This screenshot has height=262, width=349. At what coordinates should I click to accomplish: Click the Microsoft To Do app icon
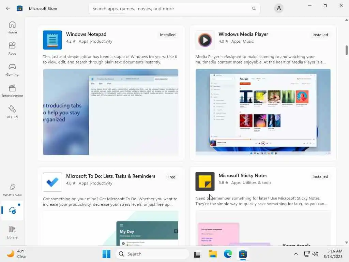click(52, 182)
